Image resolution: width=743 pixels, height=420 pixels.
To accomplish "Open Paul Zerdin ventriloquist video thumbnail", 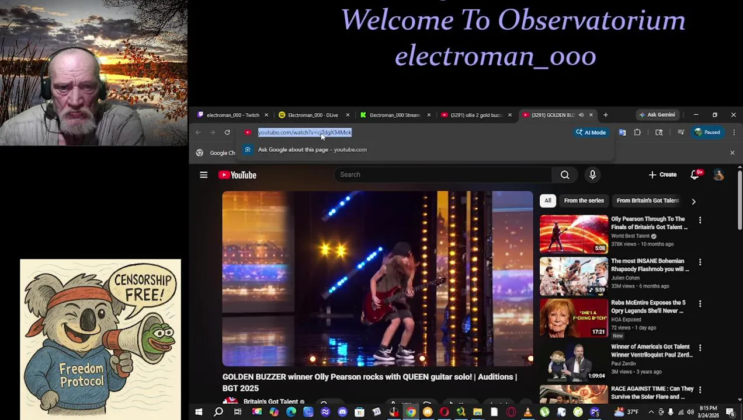I will 574,362.
